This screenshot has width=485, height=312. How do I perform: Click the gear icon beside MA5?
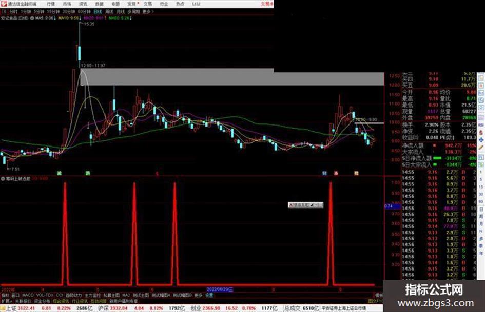point(32,18)
